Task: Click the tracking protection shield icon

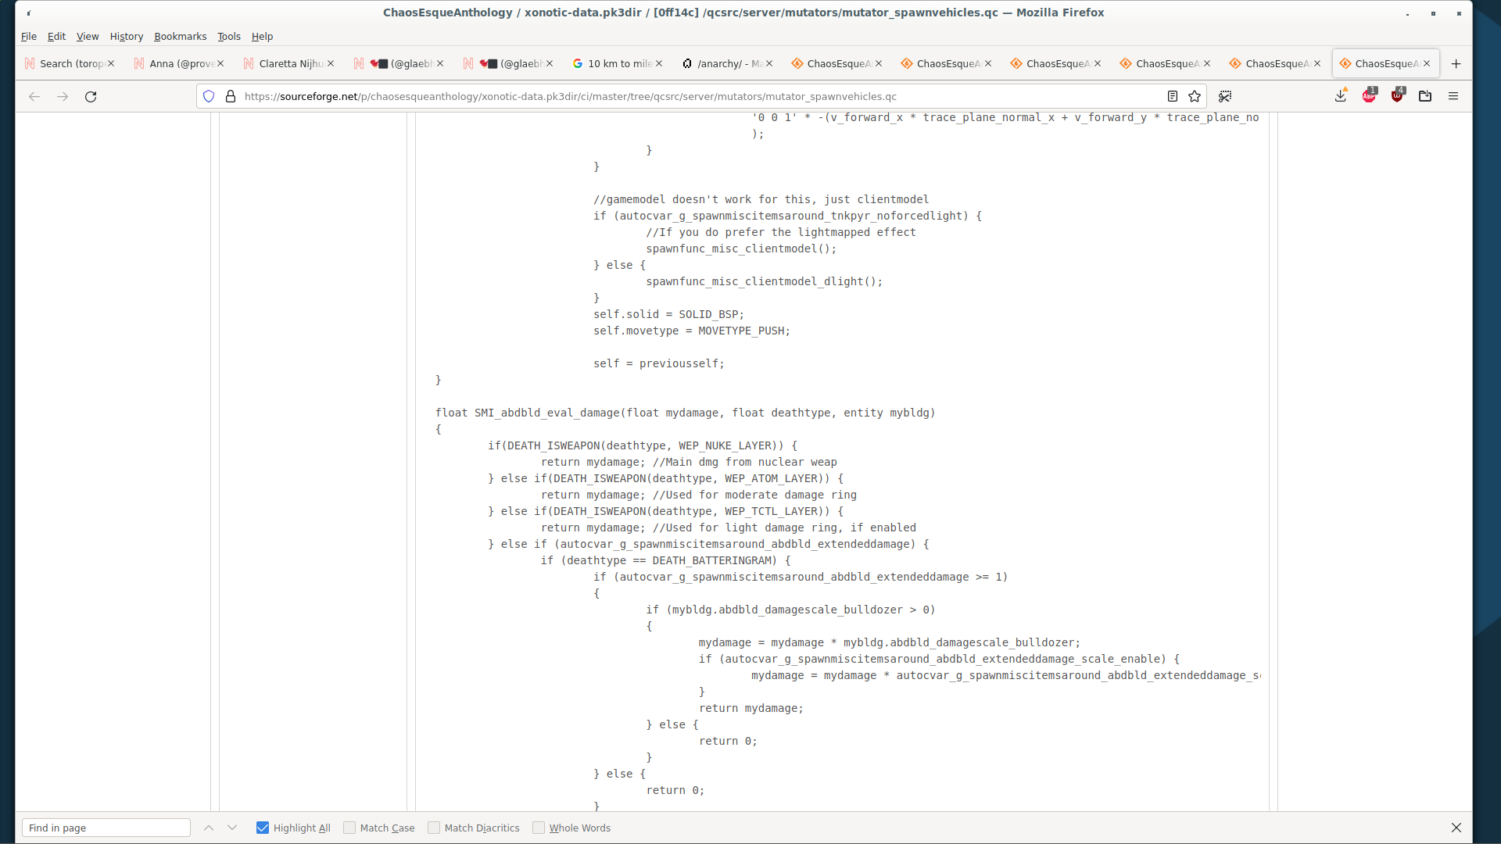Action: 209,96
